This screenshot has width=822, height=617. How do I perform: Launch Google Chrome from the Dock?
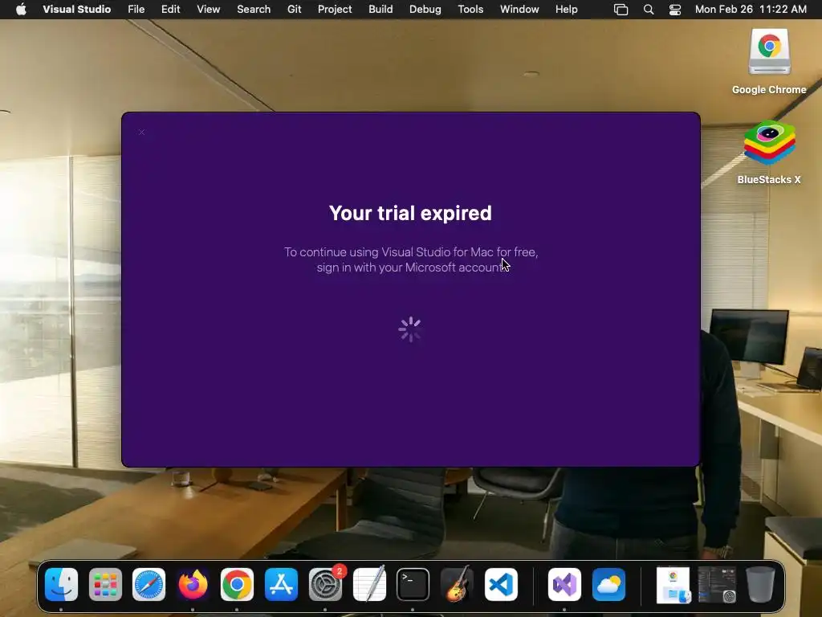(237, 584)
